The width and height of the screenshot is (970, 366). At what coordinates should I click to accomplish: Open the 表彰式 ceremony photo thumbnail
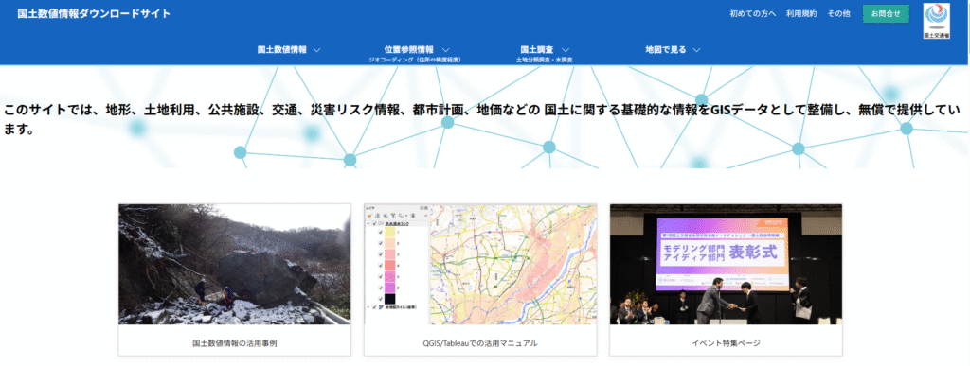pyautogui.click(x=726, y=264)
